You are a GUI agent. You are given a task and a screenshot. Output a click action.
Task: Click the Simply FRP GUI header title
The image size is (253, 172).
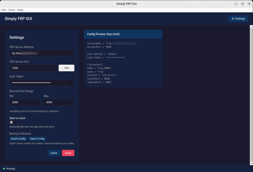pos(19,19)
